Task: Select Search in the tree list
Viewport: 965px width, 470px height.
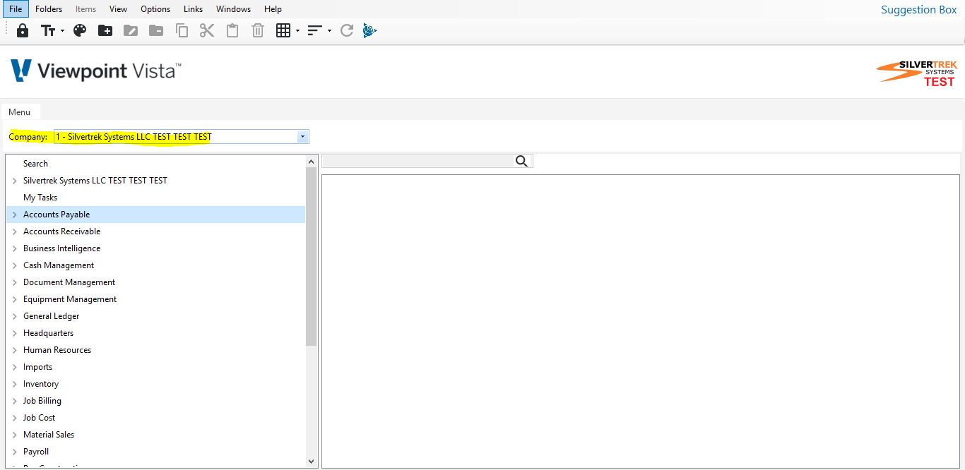Action: click(35, 164)
